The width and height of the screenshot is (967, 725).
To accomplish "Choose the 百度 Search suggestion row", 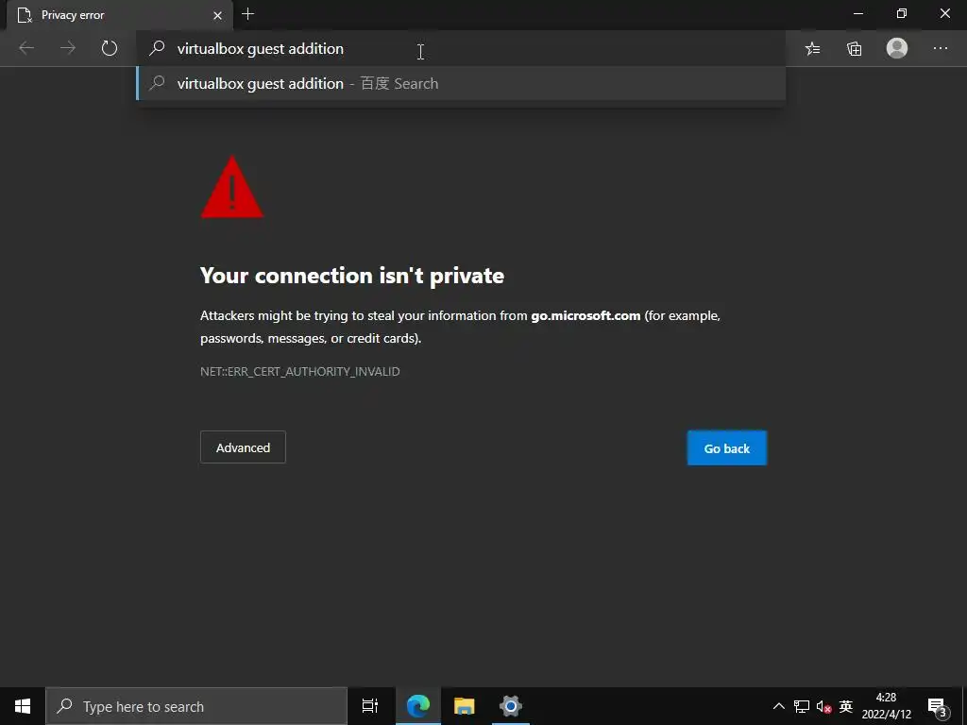I will (461, 83).
